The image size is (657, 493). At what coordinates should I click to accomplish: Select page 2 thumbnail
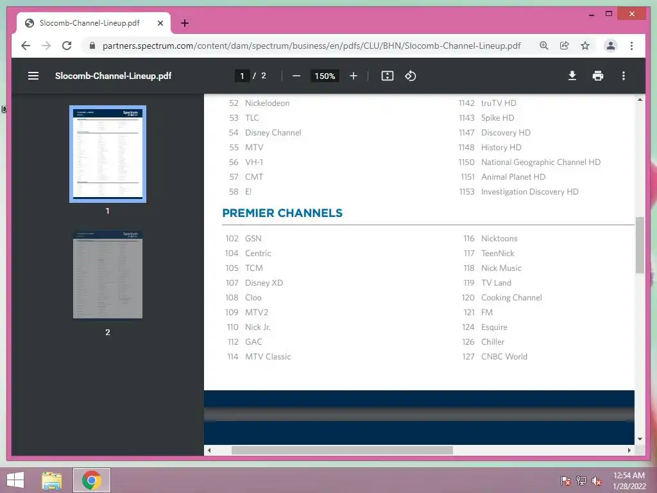pos(108,273)
